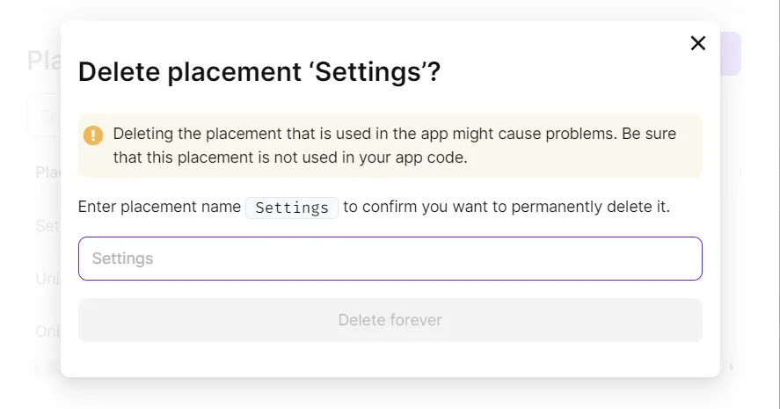Click the dimmed page heading at left
The image size is (780, 409).
(43, 60)
